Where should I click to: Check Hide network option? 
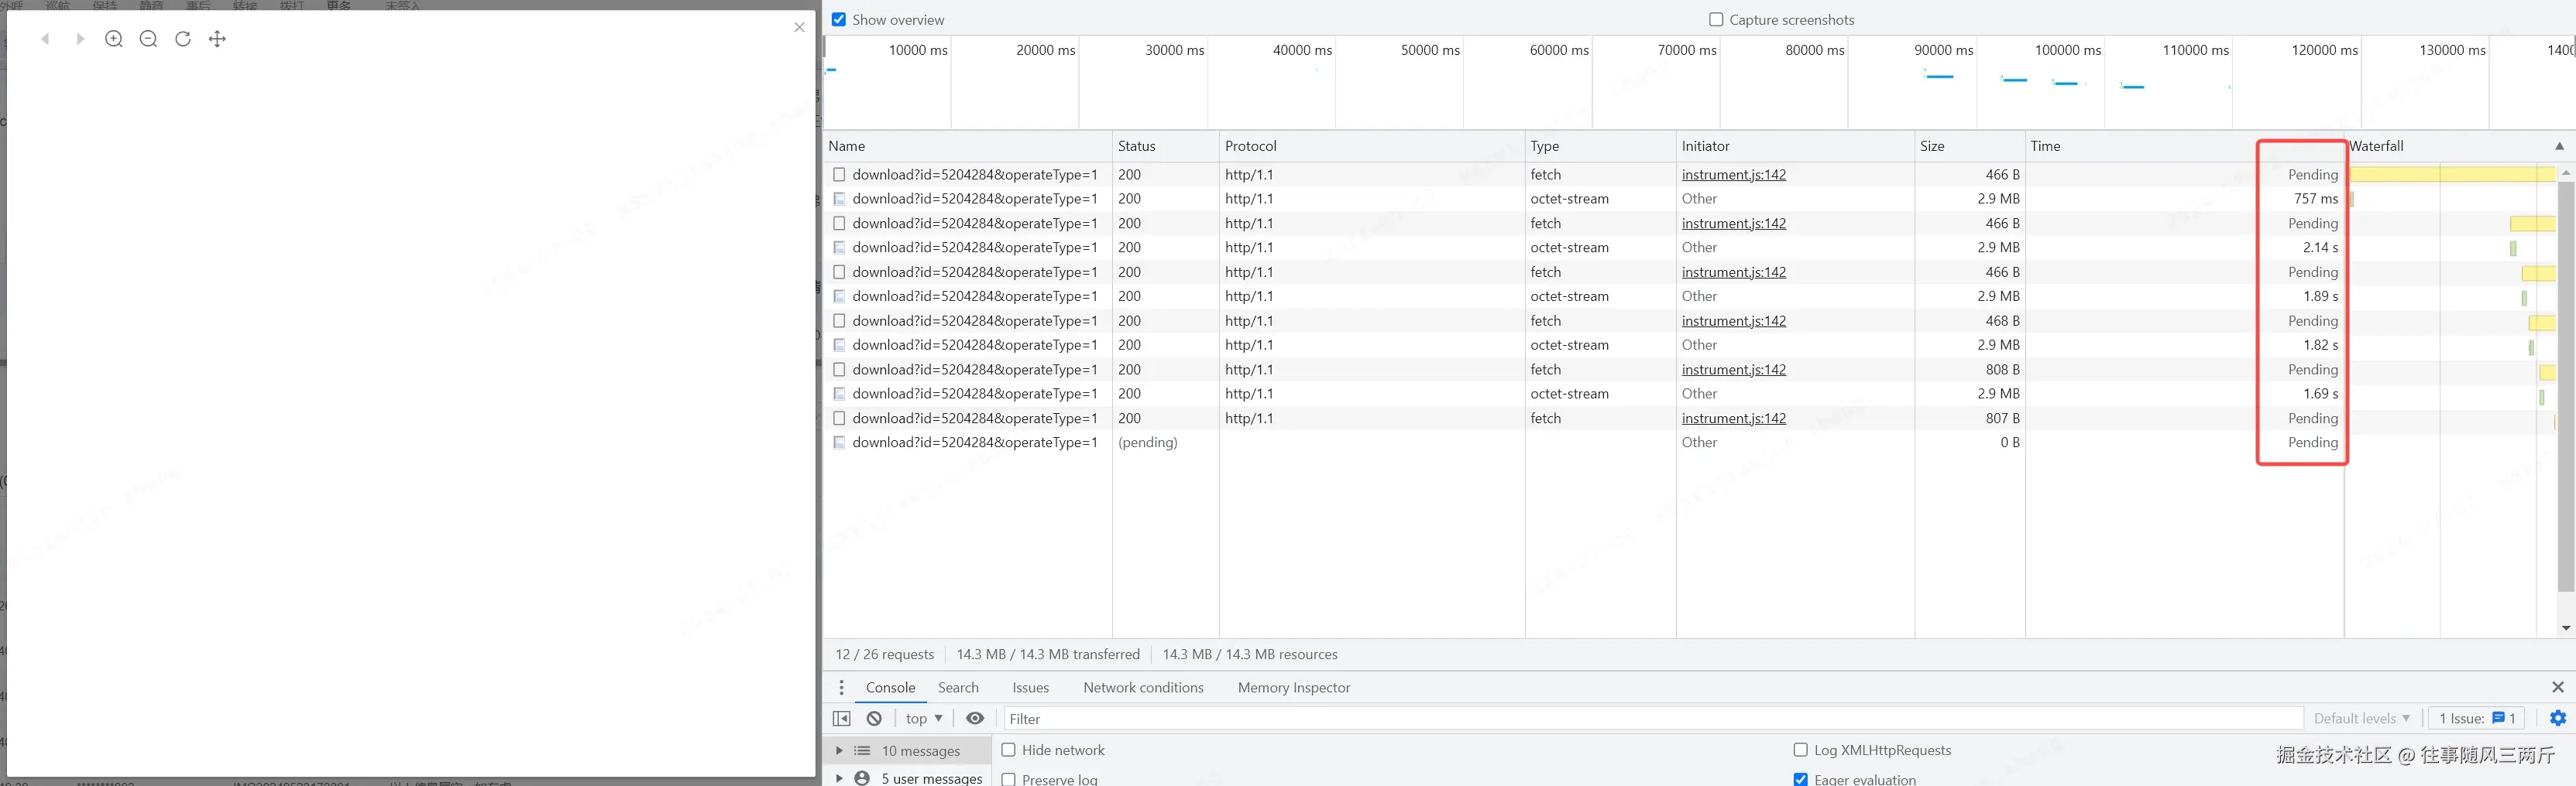(1008, 750)
